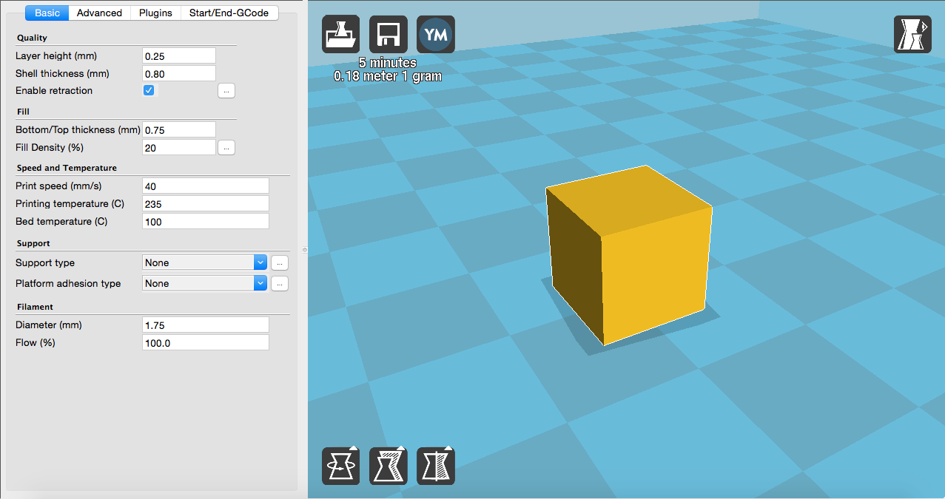945x499 pixels.
Task: Switch to the Start/End-GCode tab
Action: pyautogui.click(x=229, y=13)
